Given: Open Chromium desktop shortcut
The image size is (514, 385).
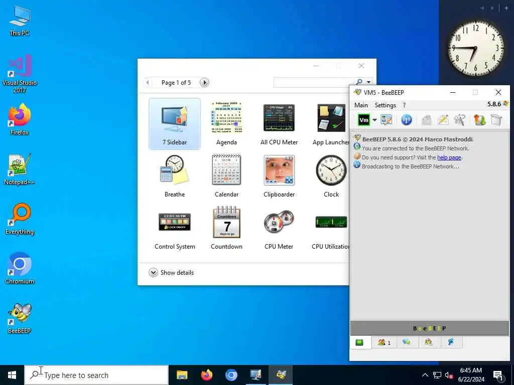Looking at the screenshot, I should [20, 269].
